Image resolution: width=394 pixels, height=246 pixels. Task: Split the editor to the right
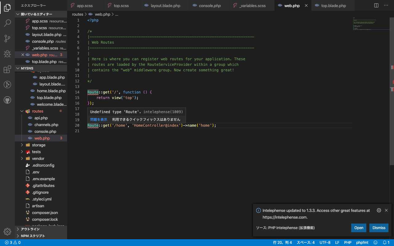coord(376,6)
